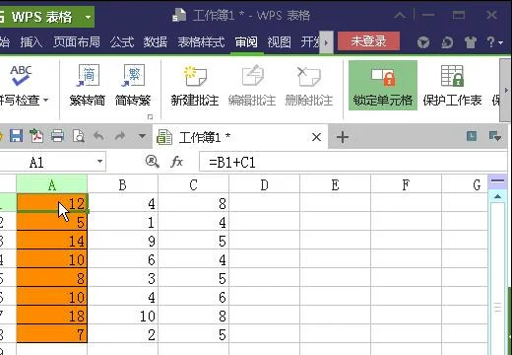The width and height of the screenshot is (512, 355).
Task: Click the magnifier icon beside the formula bar
Action: point(153,162)
